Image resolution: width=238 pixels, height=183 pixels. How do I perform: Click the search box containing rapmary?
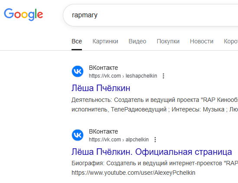[150, 15]
